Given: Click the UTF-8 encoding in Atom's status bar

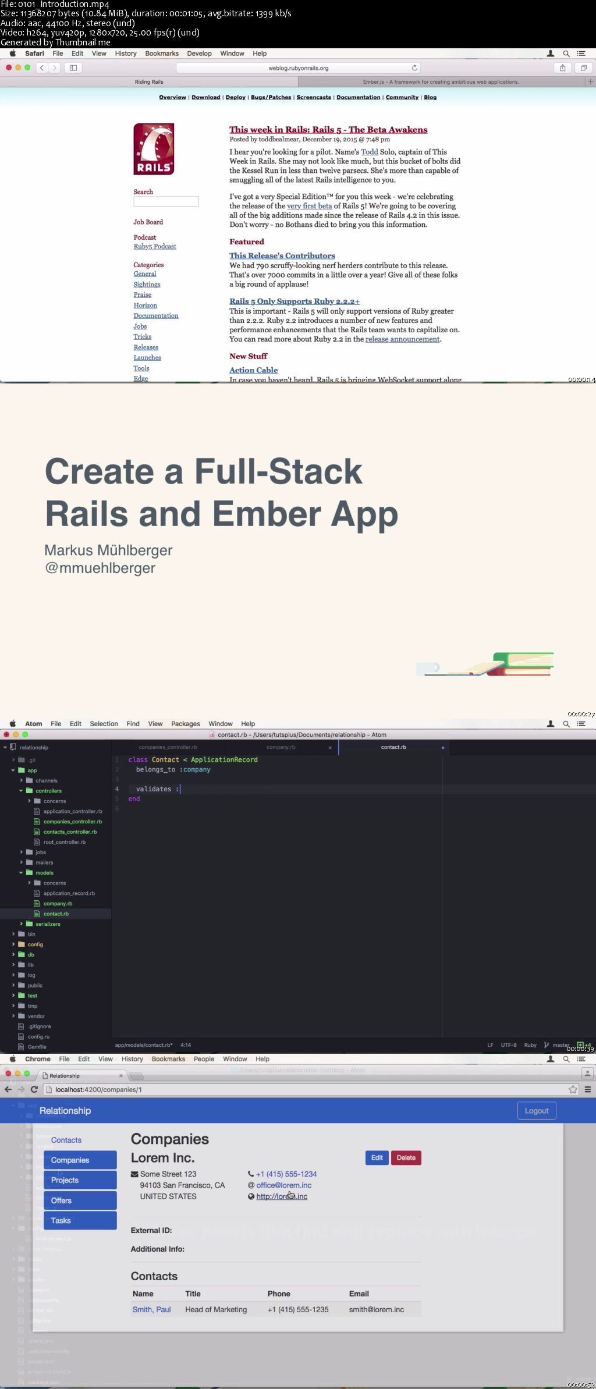Looking at the screenshot, I should pos(509,1045).
